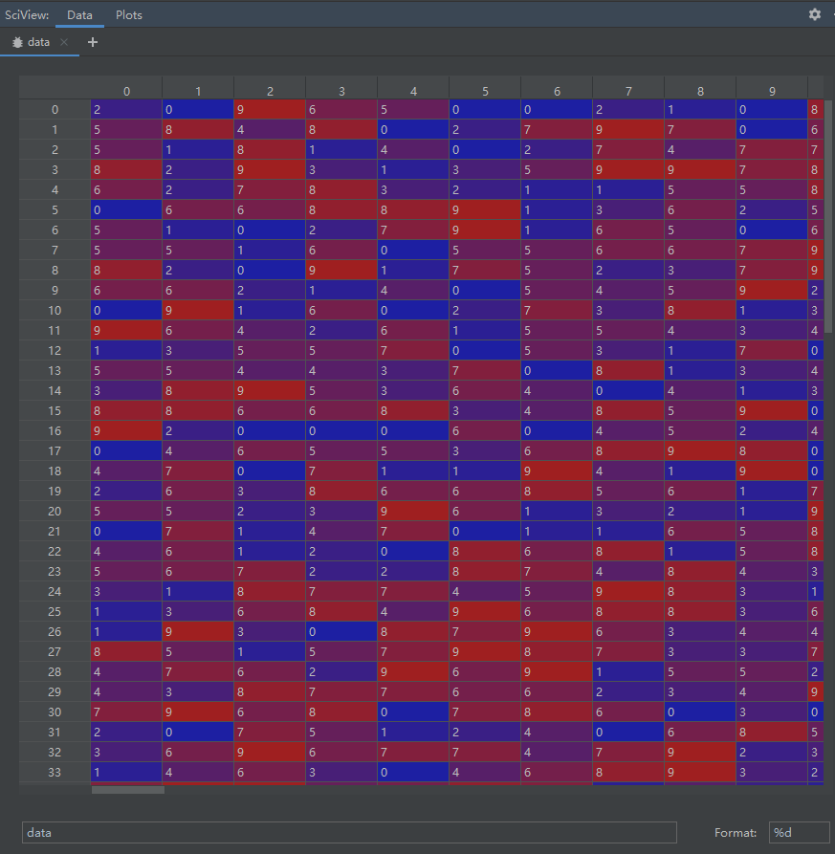Viewport: 835px width, 854px height.
Task: Click cell at row 16, column 0
Action: [126, 430]
